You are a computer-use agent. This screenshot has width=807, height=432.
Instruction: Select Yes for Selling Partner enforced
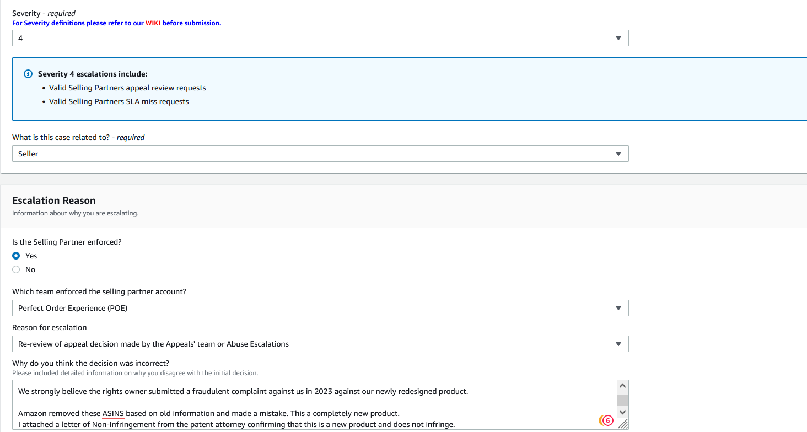pos(16,256)
